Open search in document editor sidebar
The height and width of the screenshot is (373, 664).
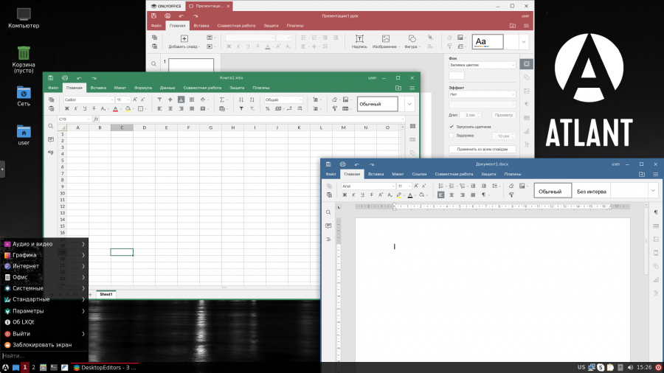328,212
